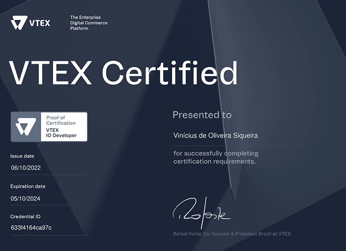Click the 'Presented to' text
This screenshot has height=251, width=346.
202,115
